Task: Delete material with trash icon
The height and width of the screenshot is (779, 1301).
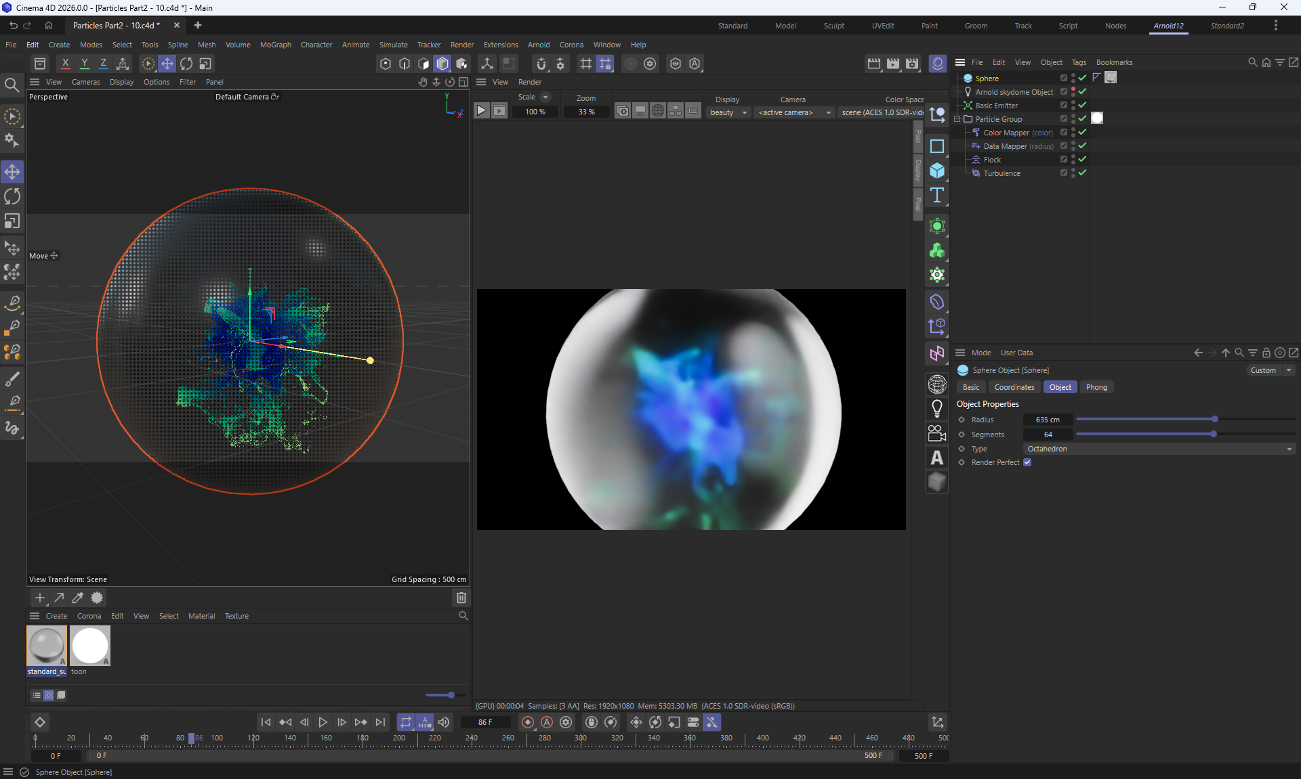Action: coord(461,598)
